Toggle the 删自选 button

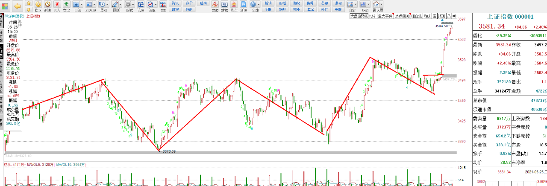click(x=417, y=16)
